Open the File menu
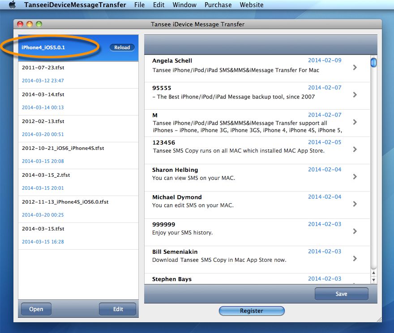The width and height of the screenshot is (394, 333). click(x=139, y=5)
